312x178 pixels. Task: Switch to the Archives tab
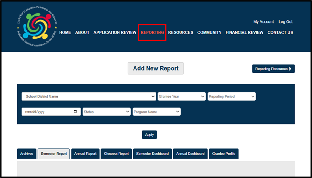[x=27, y=154]
